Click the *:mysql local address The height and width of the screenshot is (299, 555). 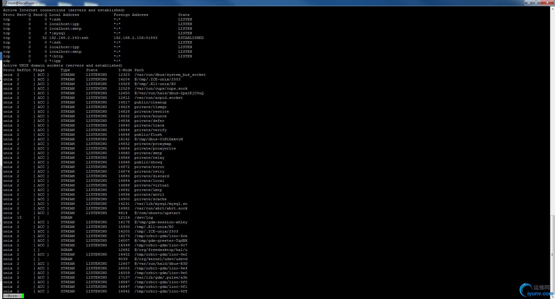click(x=57, y=33)
